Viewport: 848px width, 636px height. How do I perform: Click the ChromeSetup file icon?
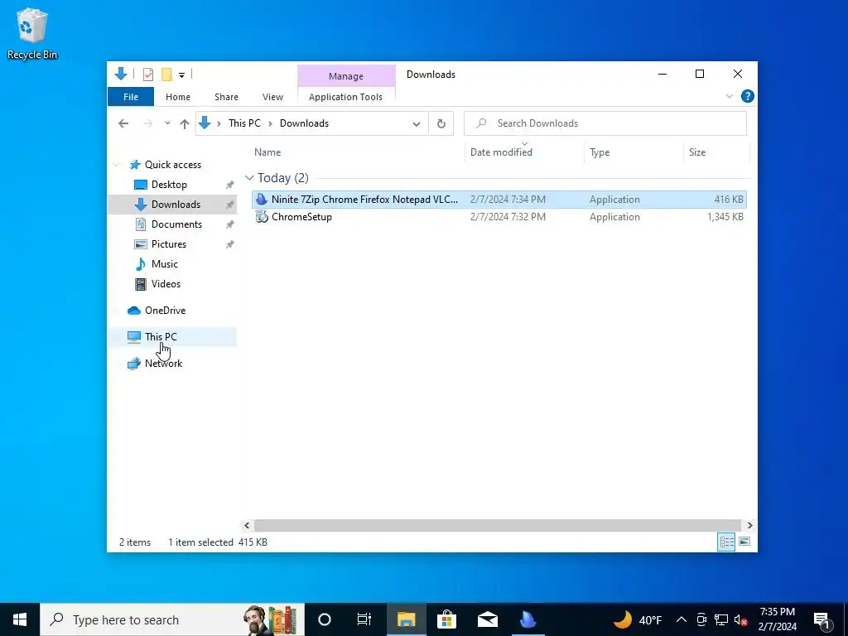click(262, 217)
